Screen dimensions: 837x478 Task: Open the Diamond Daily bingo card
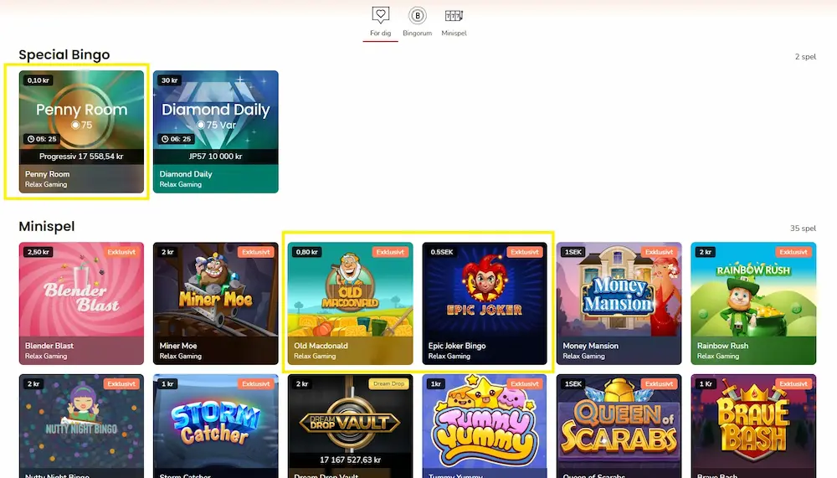pos(216,131)
